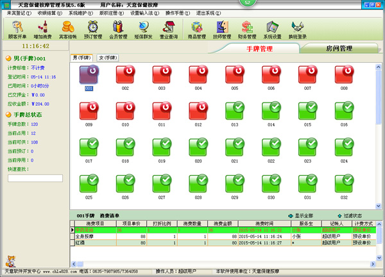This screenshot has height=277, width=385.
Task: Switch to 女(手牌) tab
Action: (108, 58)
